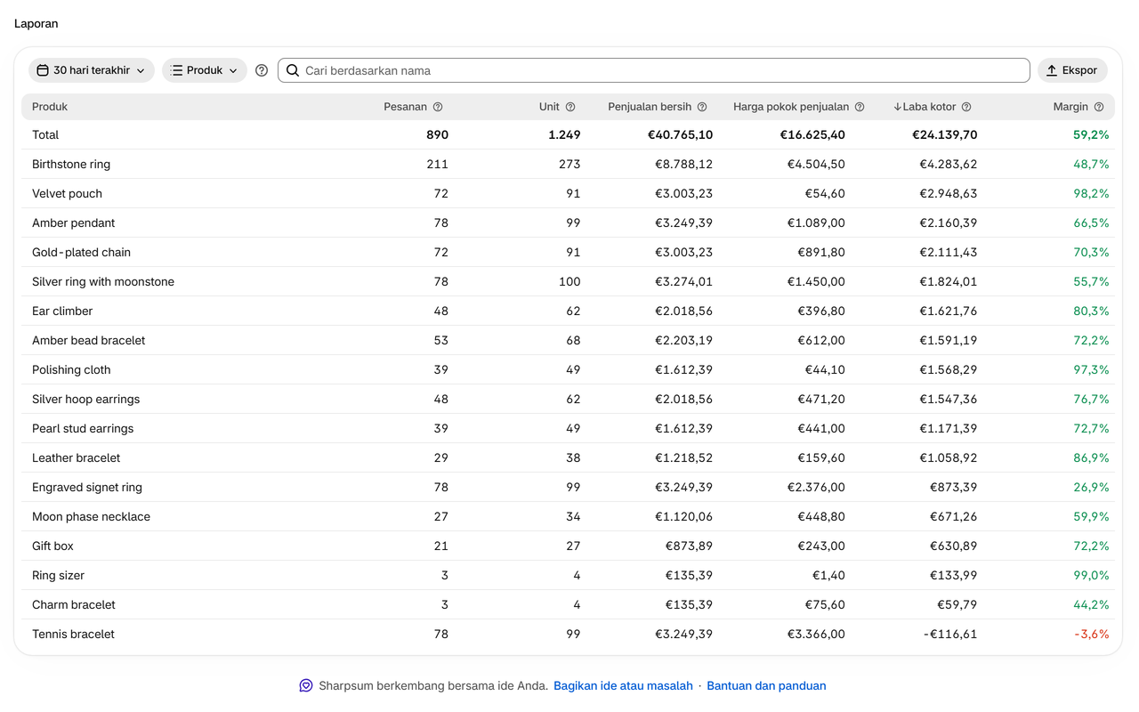
Task: Sort by Penjualan bersih column header
Action: [650, 107]
